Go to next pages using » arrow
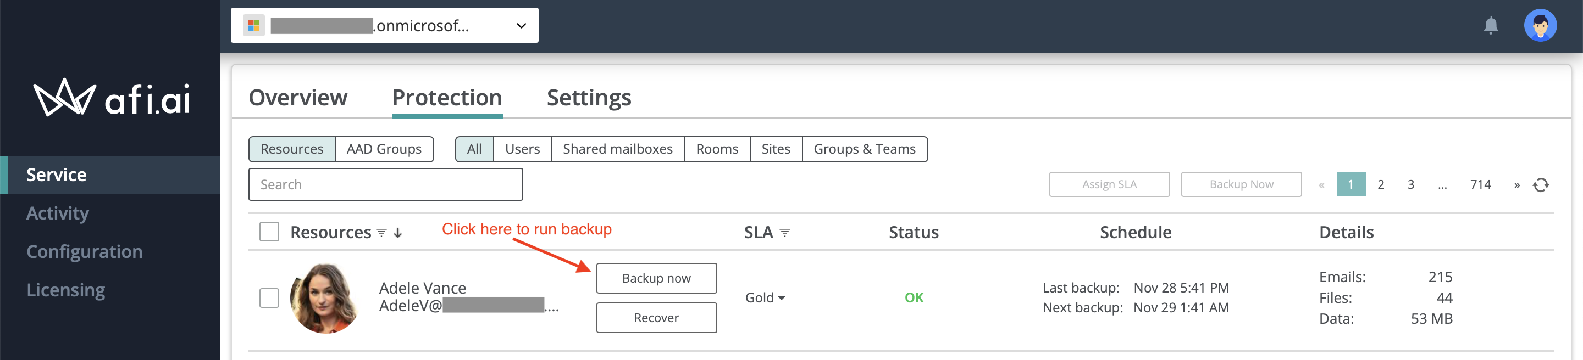The image size is (1583, 360). tap(1516, 184)
